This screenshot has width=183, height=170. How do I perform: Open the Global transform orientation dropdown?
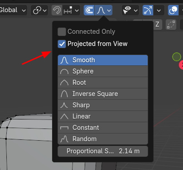13,10
